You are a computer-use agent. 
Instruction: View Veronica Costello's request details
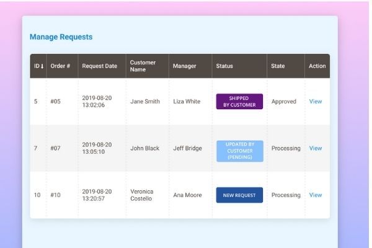(316, 195)
